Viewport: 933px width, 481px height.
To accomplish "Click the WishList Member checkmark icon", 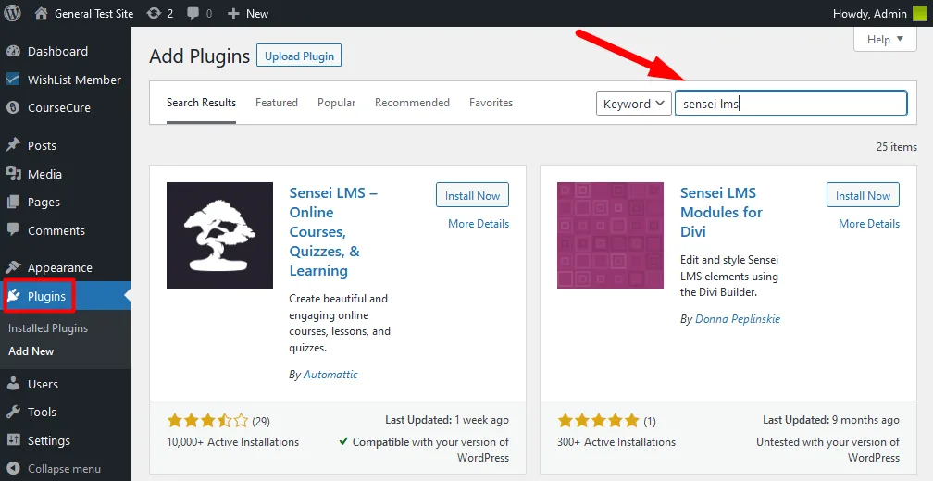I will click(x=13, y=80).
